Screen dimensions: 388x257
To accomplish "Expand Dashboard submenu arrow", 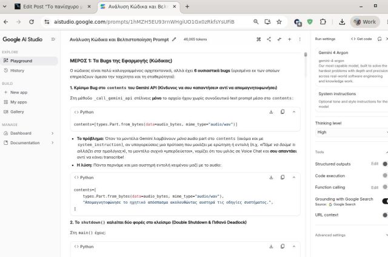I will tap(52, 133).
